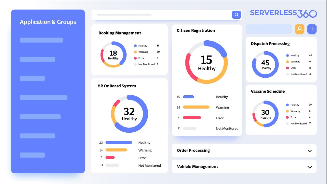Click the red Error bar in Citizen Registration

click(192, 118)
